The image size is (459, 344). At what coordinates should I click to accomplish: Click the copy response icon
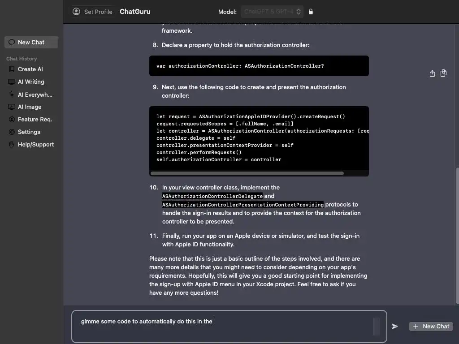[443, 73]
